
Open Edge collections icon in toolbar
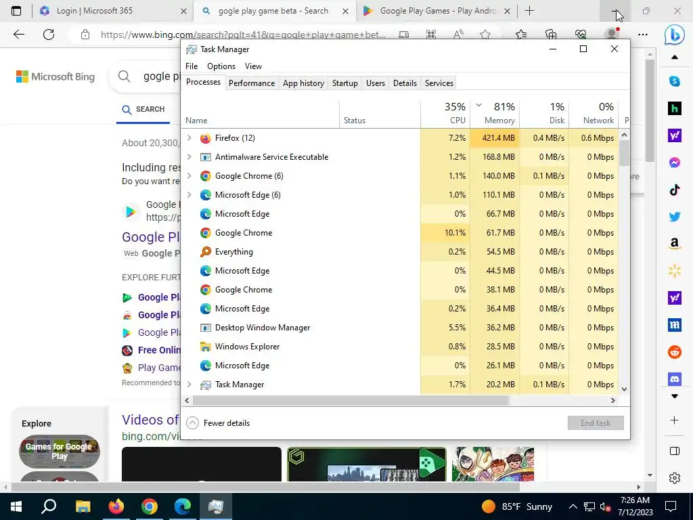551,35
